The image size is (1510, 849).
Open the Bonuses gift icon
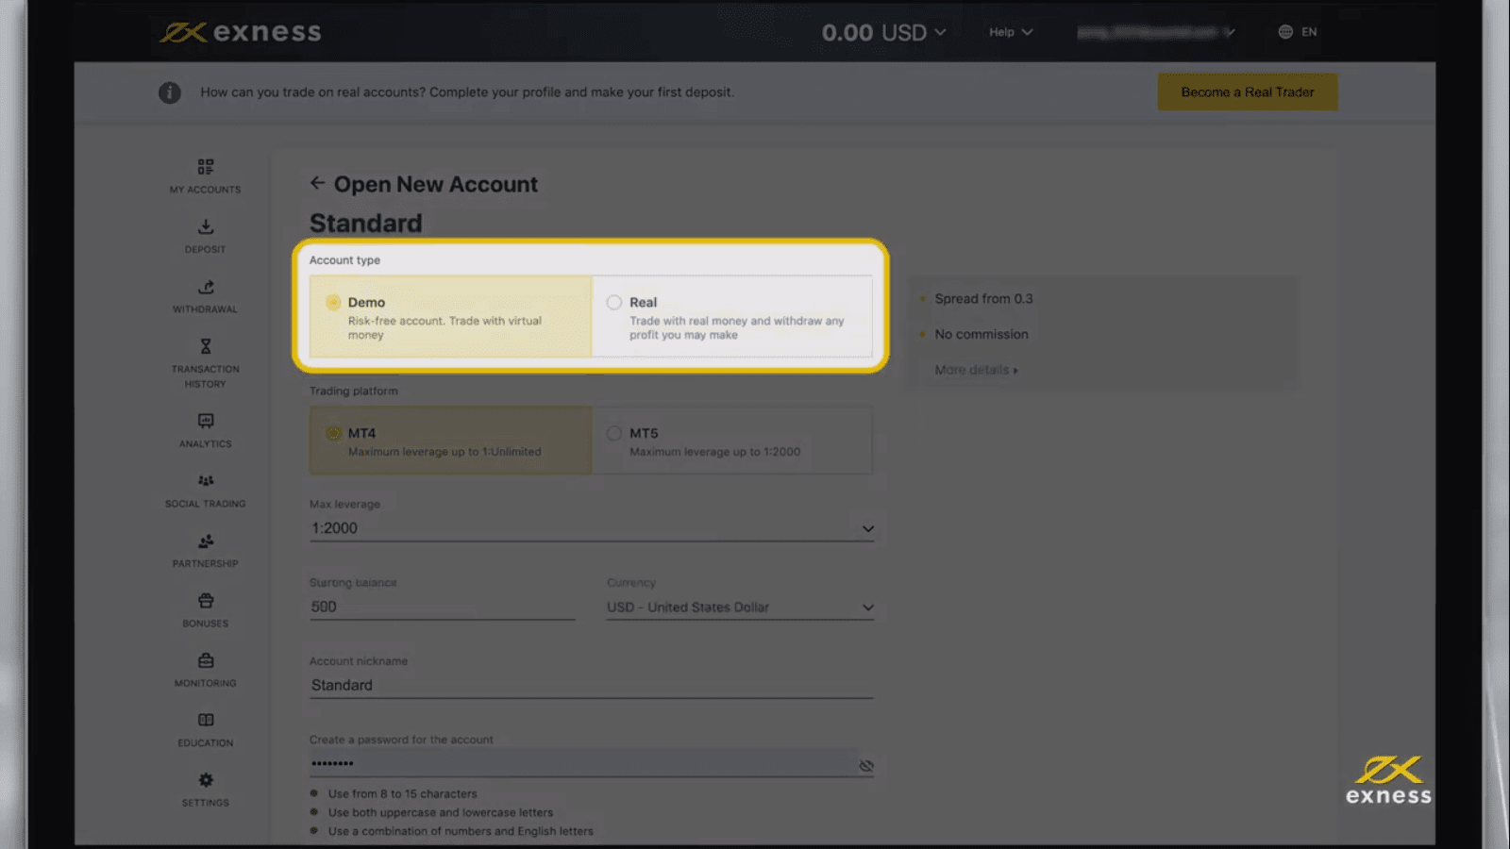click(205, 601)
